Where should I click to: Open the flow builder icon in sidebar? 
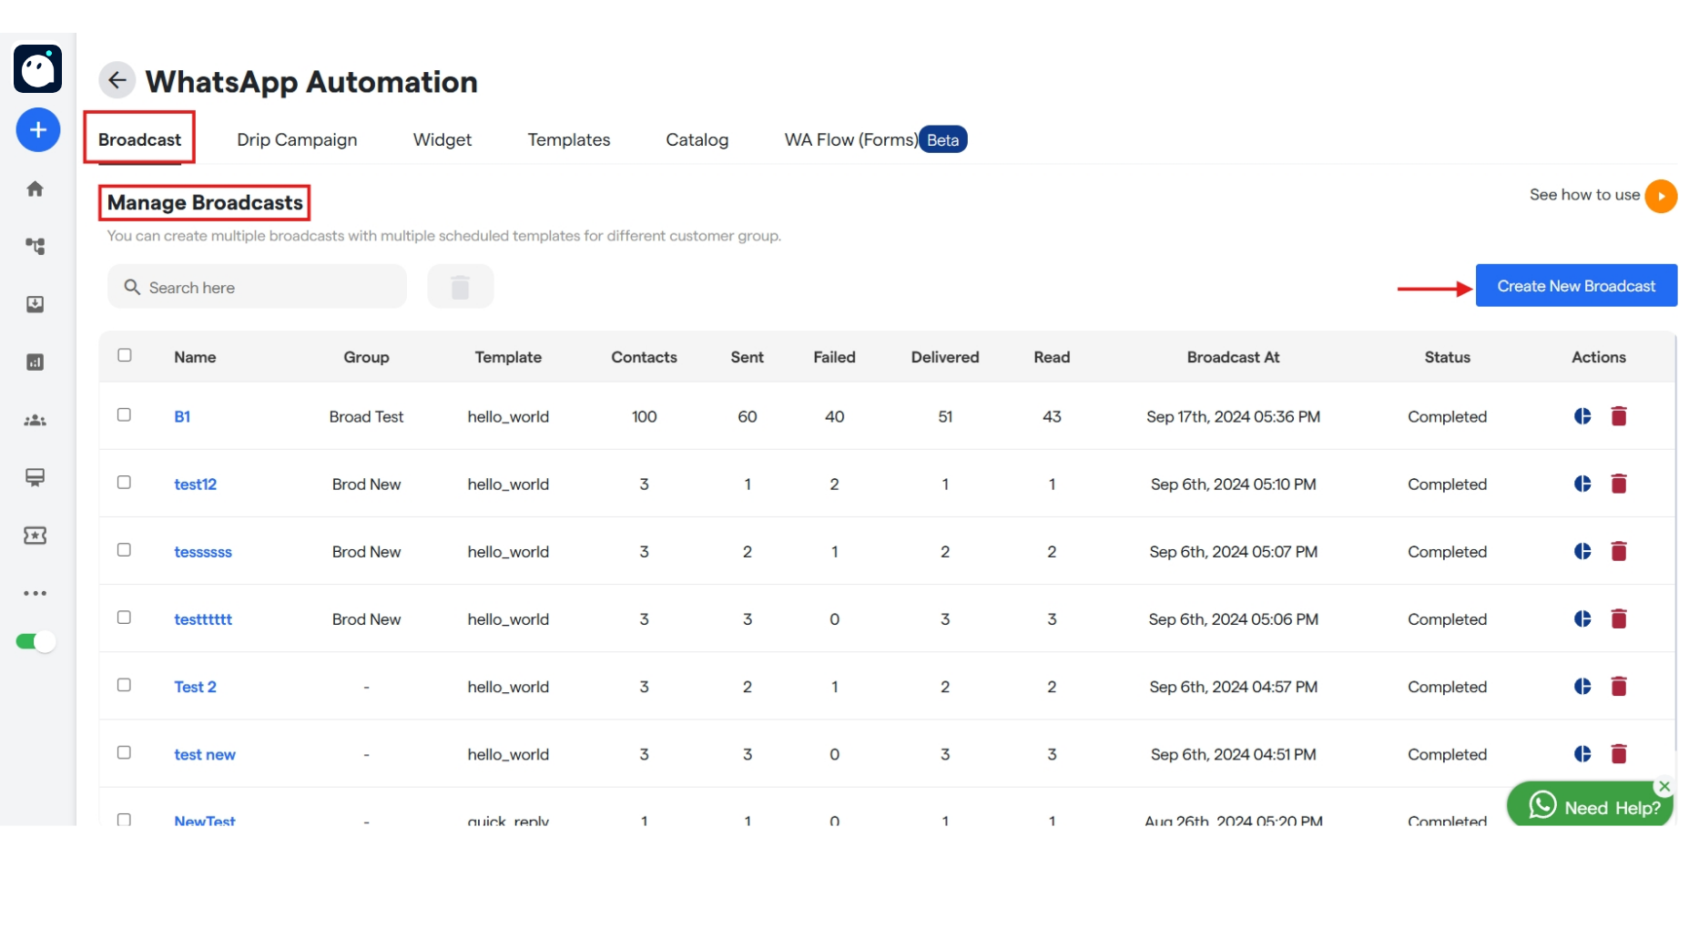click(35, 246)
